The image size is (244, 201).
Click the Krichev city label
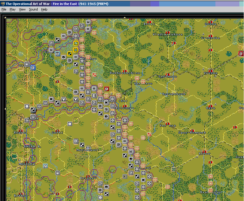[x=88, y=178]
